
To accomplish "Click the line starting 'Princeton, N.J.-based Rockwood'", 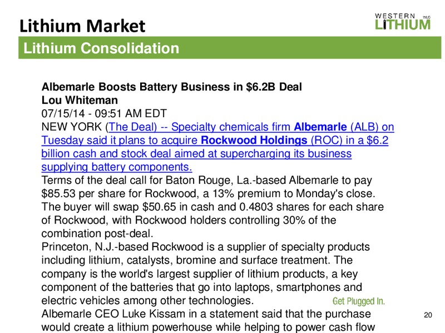I will click(205, 247).
